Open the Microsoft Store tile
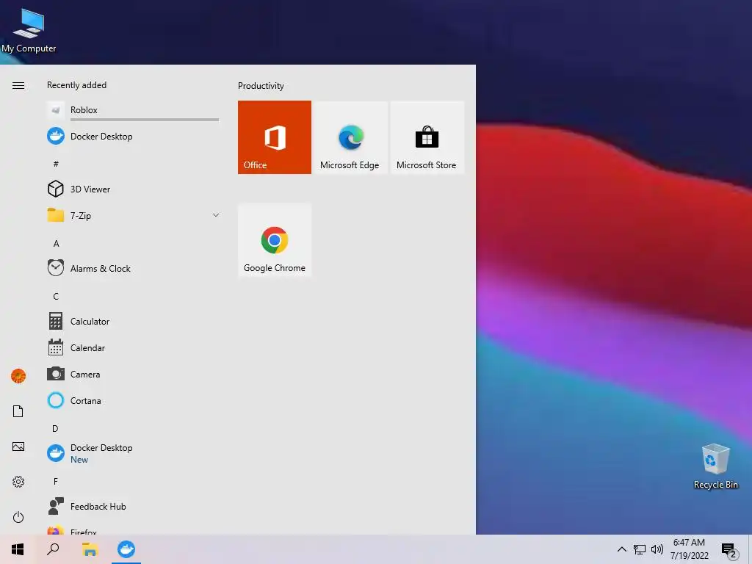The width and height of the screenshot is (752, 564). tap(427, 137)
